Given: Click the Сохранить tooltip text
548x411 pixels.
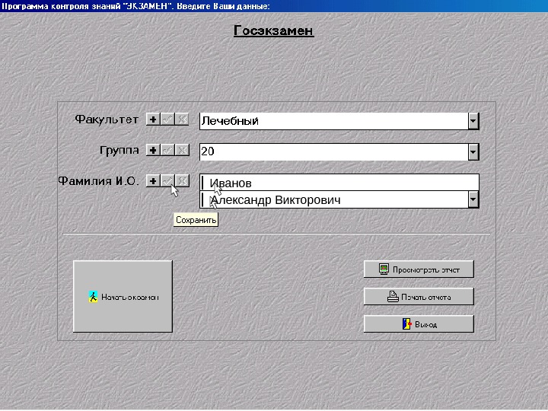Looking at the screenshot, I should coord(196,220).
